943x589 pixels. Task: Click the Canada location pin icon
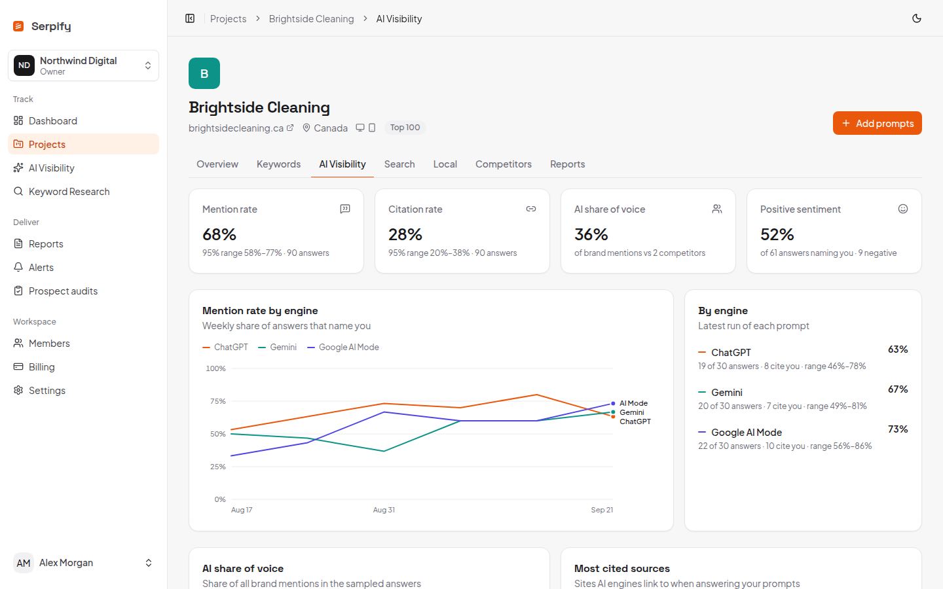(306, 128)
